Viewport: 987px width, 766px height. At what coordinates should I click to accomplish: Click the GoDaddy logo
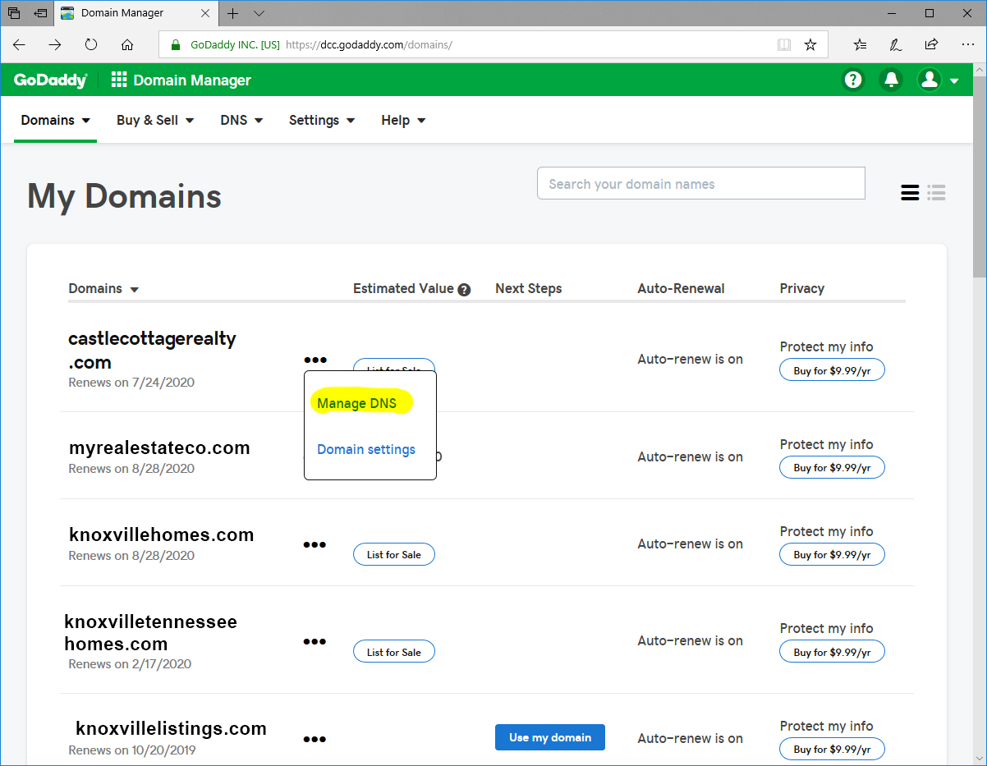[50, 80]
